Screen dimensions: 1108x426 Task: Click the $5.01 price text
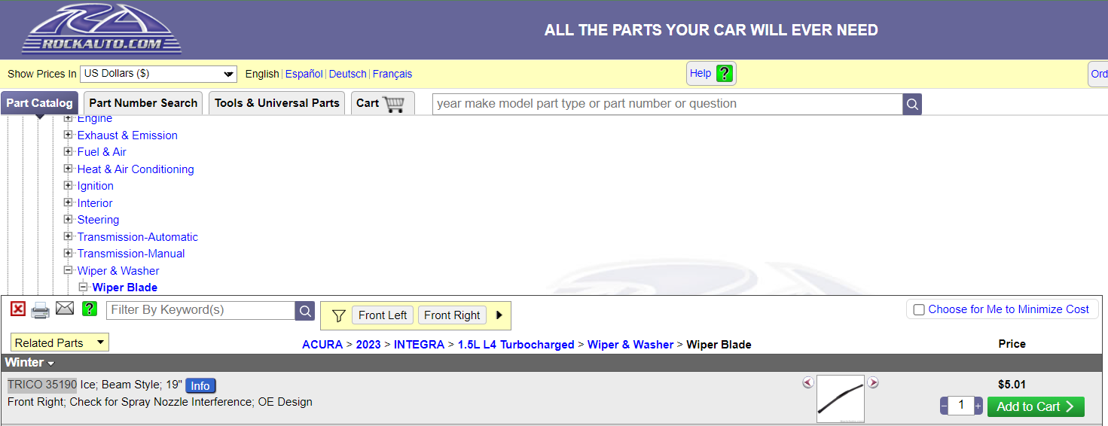1012,385
